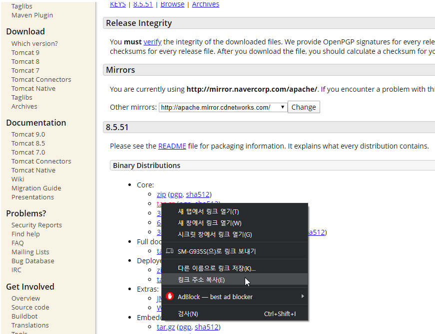Open Tomcat Native under Documentation

[33, 170]
